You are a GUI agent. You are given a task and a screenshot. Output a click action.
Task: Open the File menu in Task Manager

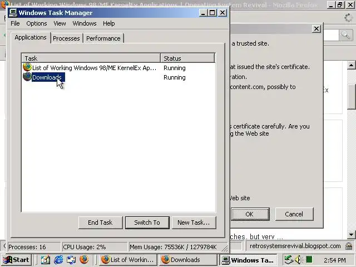15,23
